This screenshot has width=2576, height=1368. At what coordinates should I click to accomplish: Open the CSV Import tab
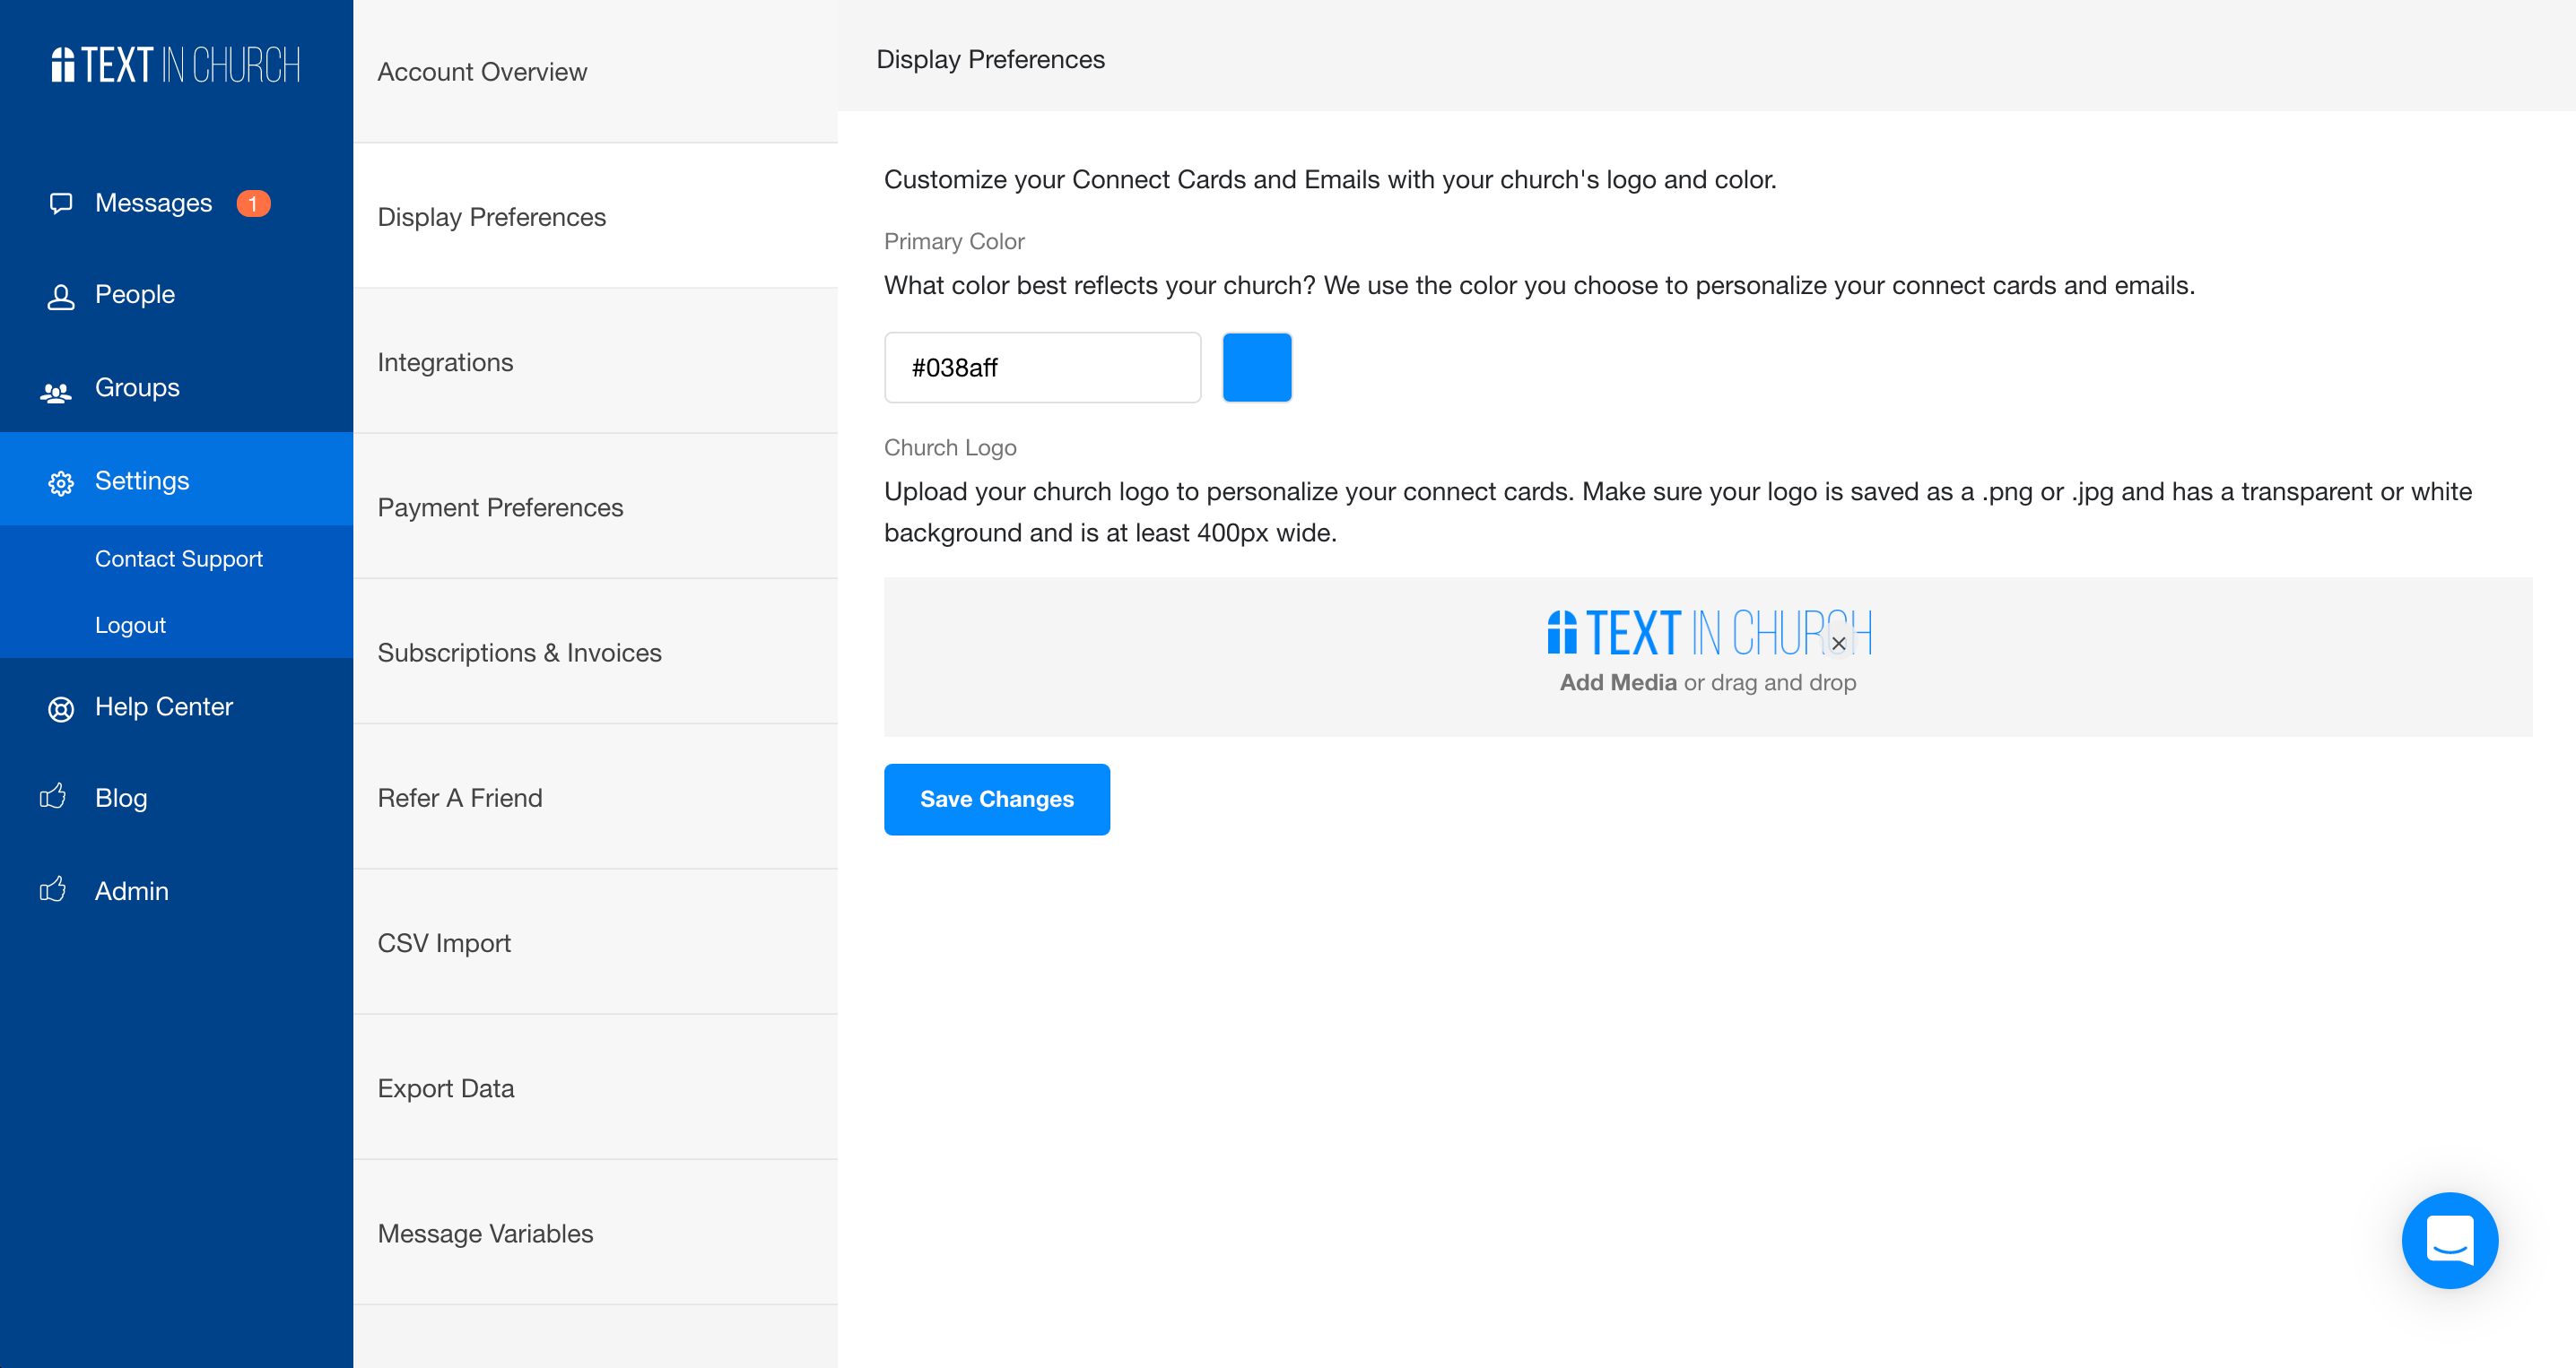coord(595,942)
